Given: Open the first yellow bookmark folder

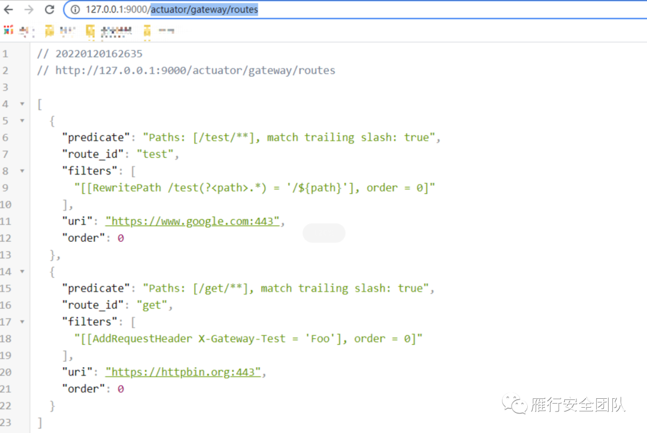Looking at the screenshot, I should pyautogui.click(x=50, y=31).
